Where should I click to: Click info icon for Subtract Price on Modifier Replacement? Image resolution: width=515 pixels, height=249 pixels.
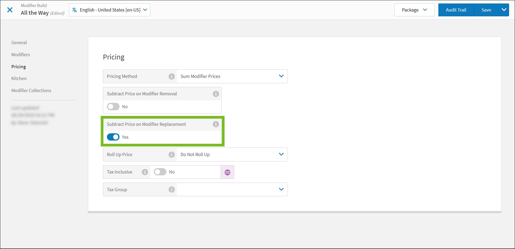pos(216,124)
